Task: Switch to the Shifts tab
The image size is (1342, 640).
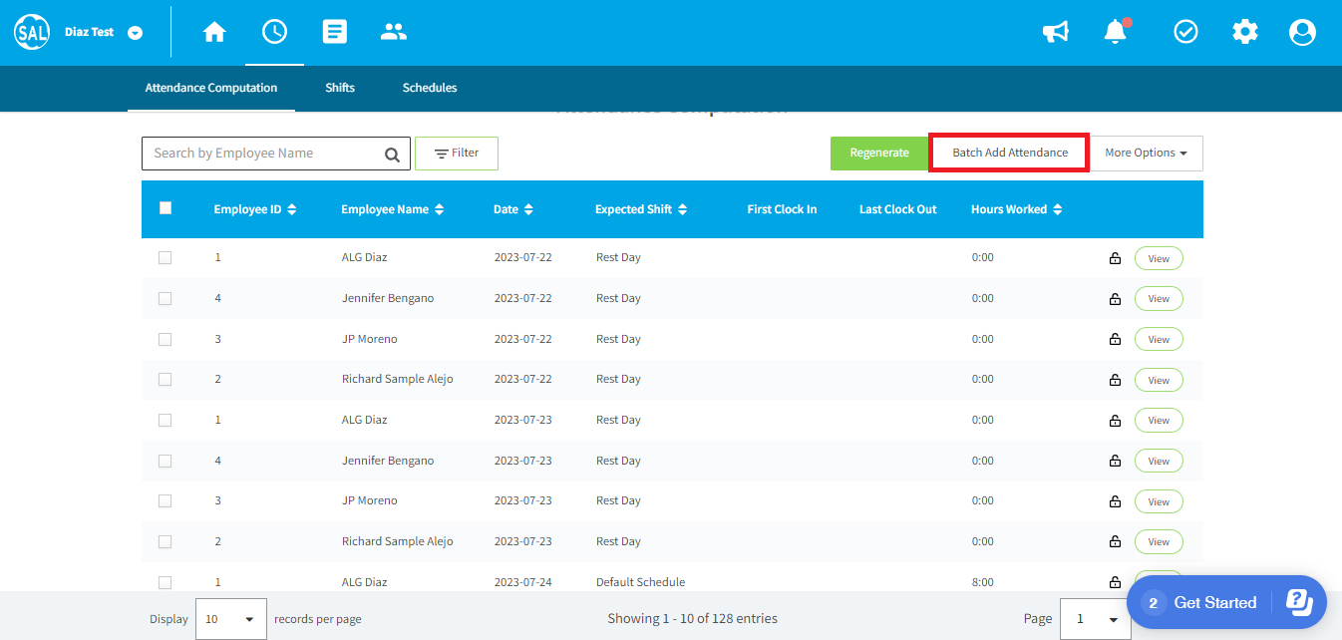Action: [340, 88]
